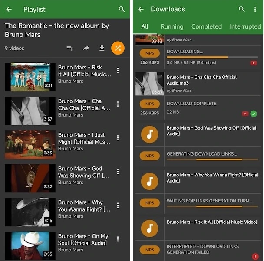
Task: Click MP3 badge on the downloading item
Action: [150, 53]
